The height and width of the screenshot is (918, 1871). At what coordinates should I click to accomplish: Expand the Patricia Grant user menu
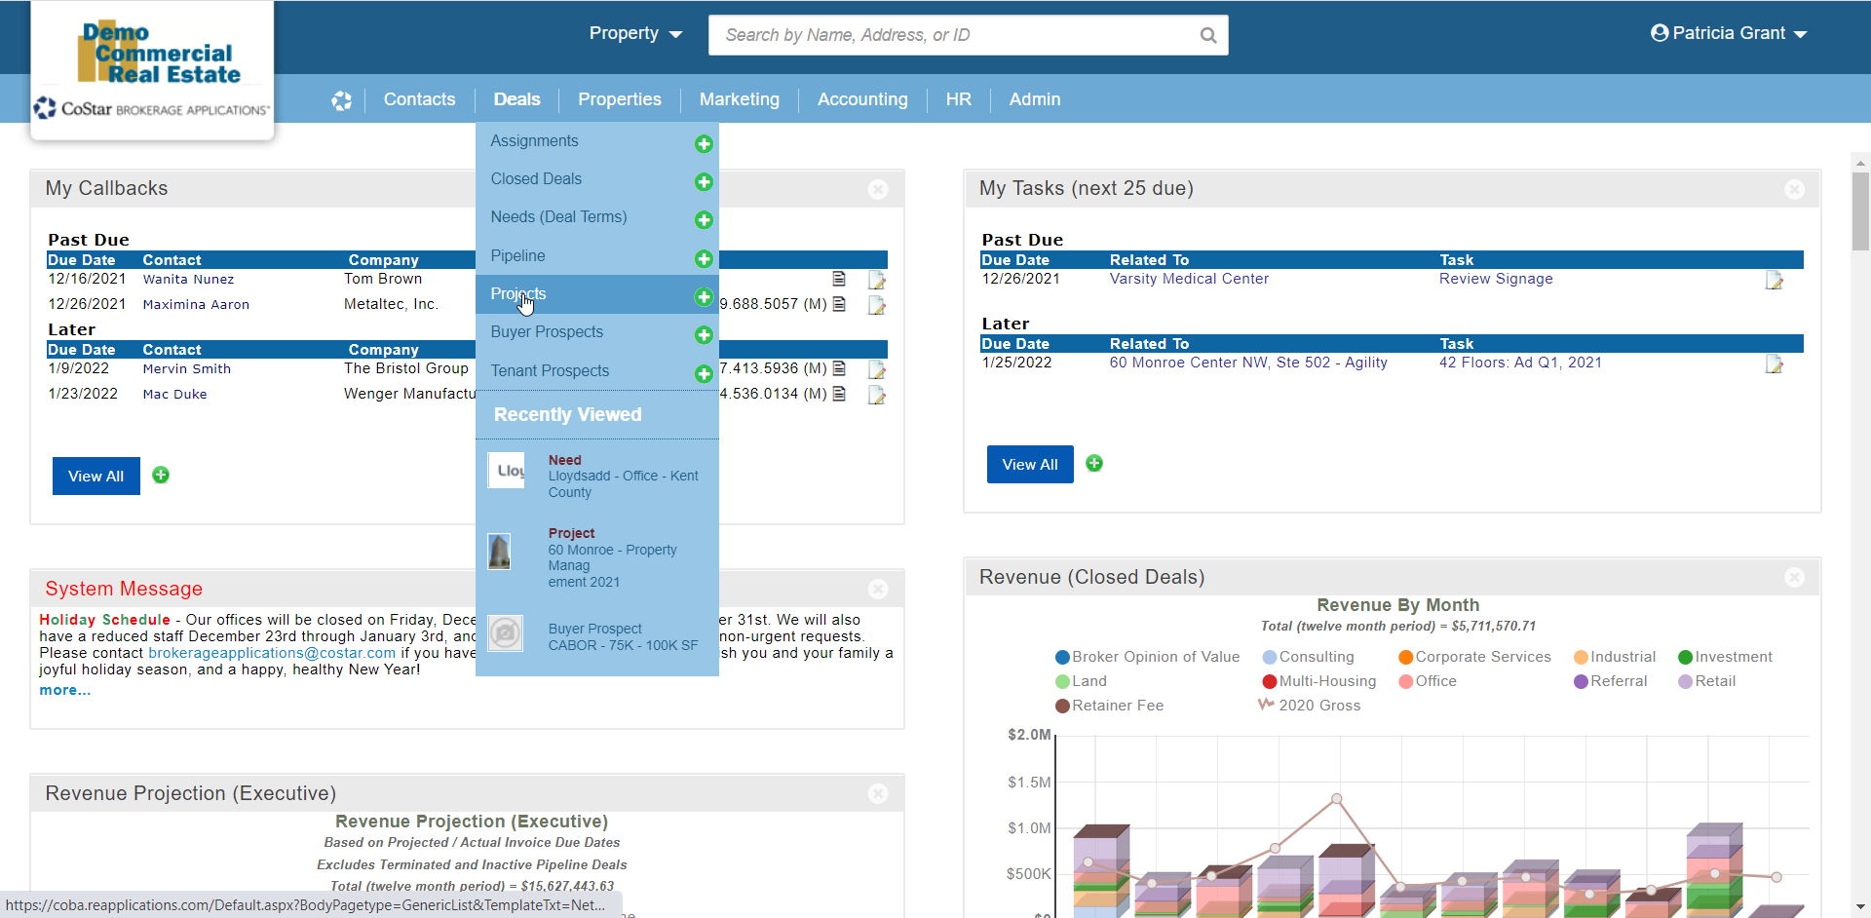[x=1729, y=34]
